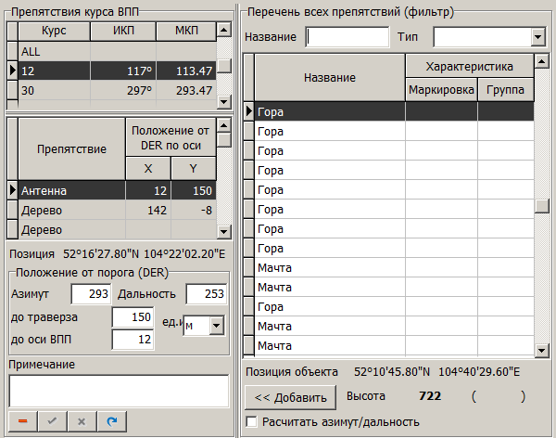Click the red minus delete button
Image resolution: width=556 pixels, height=438 pixels.
coord(23,421)
